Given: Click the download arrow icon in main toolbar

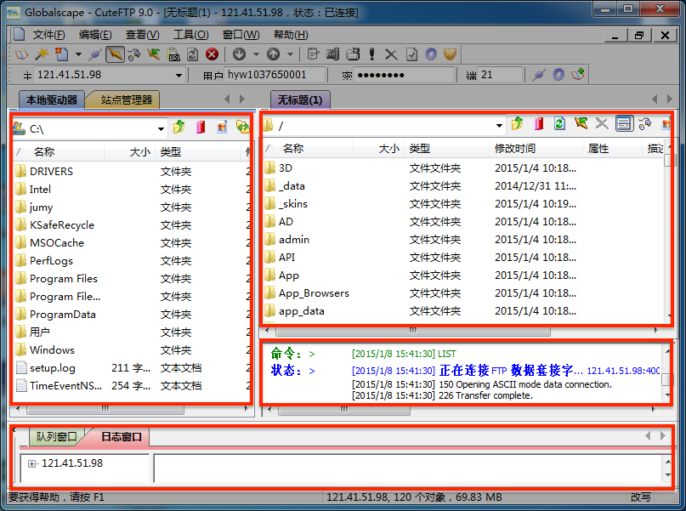Looking at the screenshot, I should click(239, 54).
